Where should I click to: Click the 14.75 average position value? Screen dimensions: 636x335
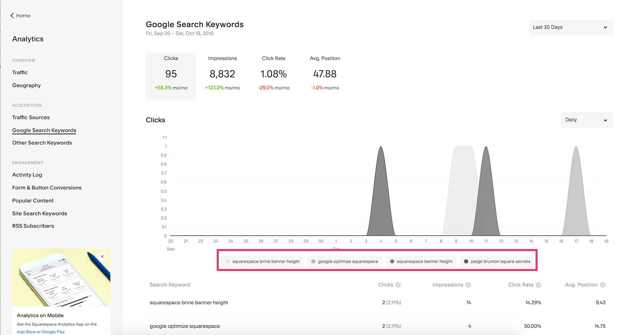point(599,326)
